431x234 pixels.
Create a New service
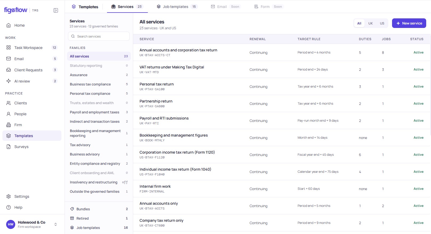[x=409, y=23]
